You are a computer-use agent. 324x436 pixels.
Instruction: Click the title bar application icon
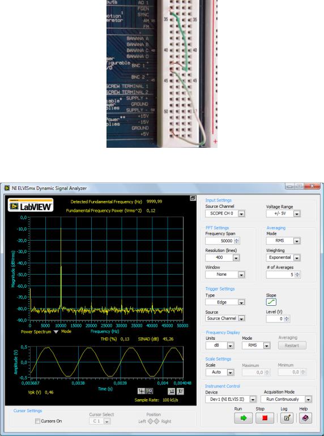click(7, 188)
